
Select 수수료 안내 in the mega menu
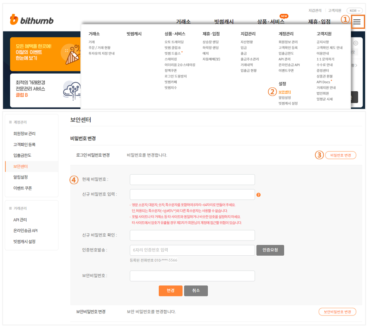click(x=325, y=65)
